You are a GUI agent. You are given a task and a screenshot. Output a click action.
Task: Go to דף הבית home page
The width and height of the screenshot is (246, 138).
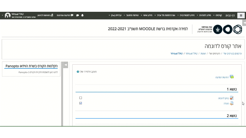(230, 15)
